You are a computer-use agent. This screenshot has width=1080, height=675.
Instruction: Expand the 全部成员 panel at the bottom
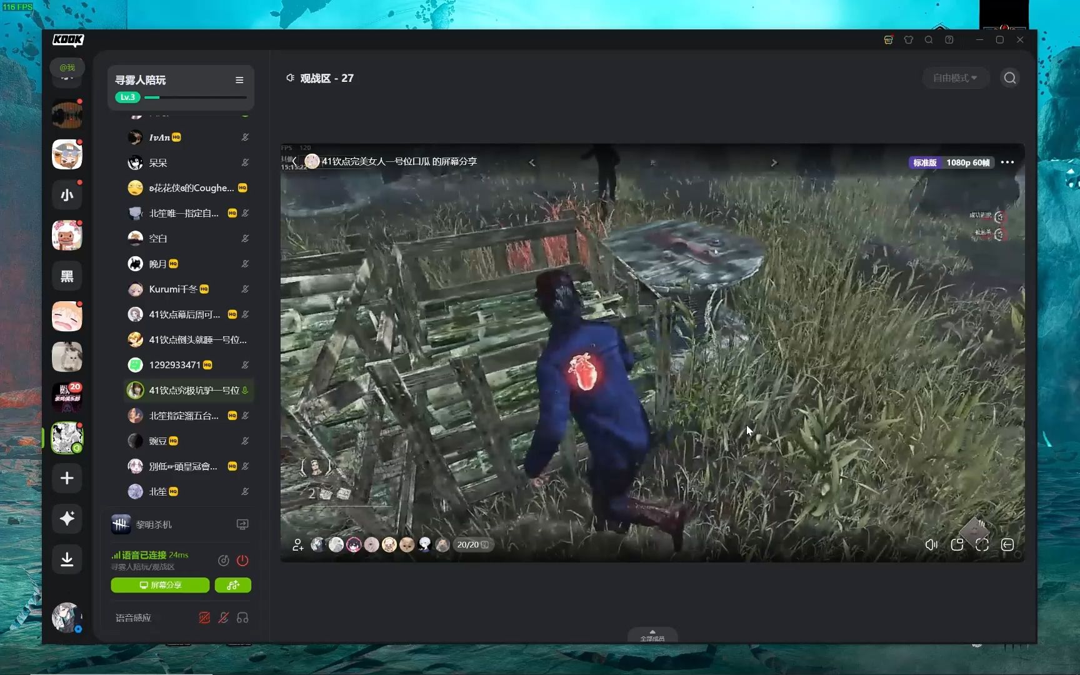[x=652, y=635]
